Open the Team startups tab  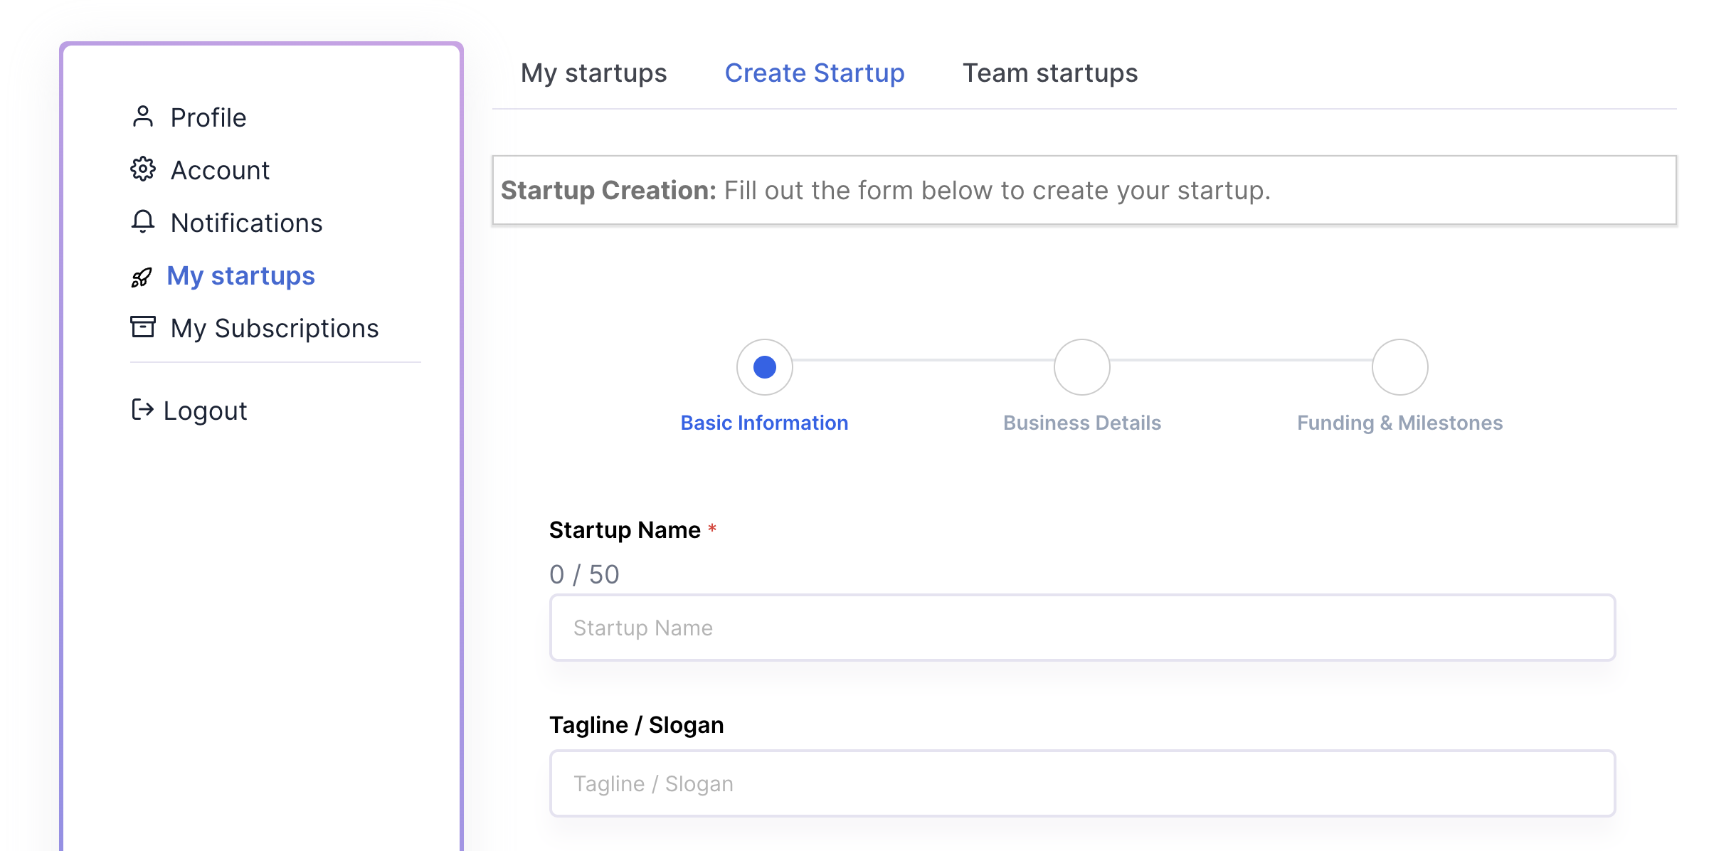(x=1050, y=73)
